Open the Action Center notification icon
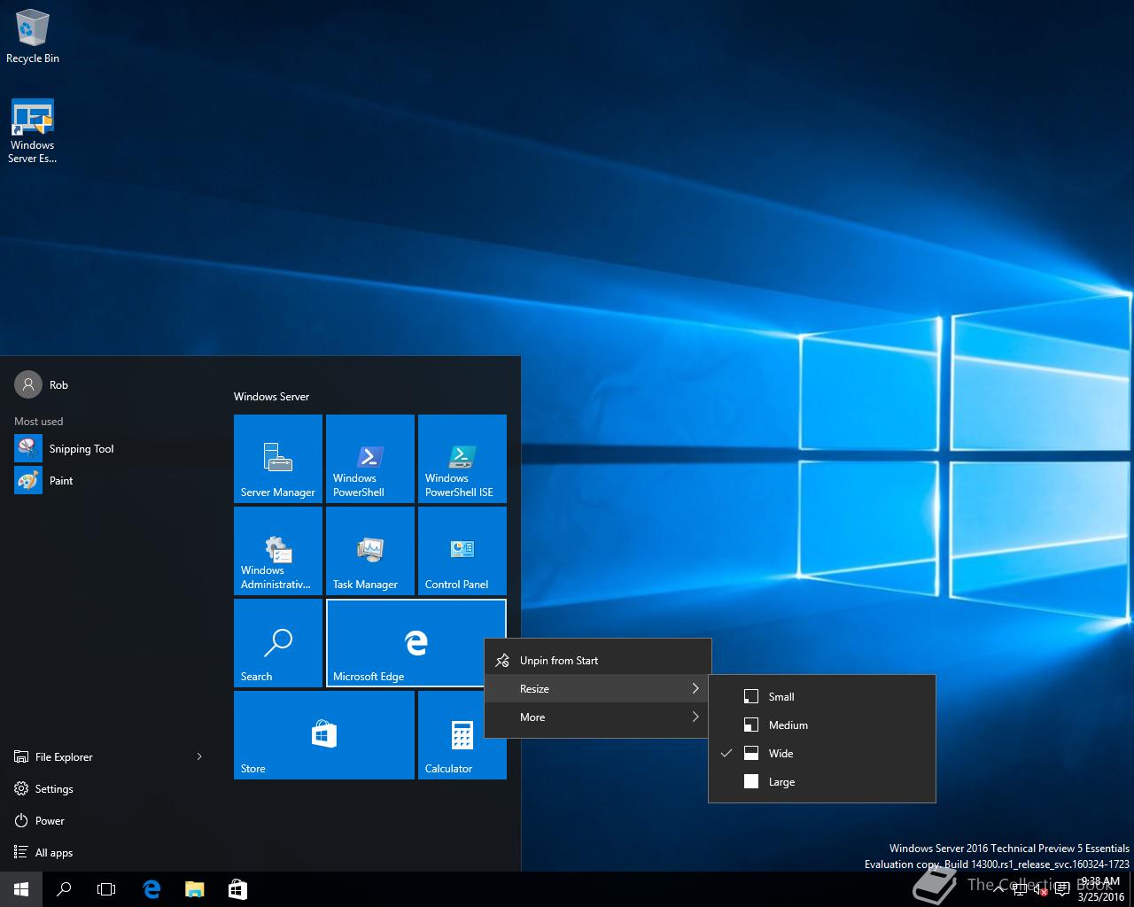The image size is (1134, 907). 1062,889
